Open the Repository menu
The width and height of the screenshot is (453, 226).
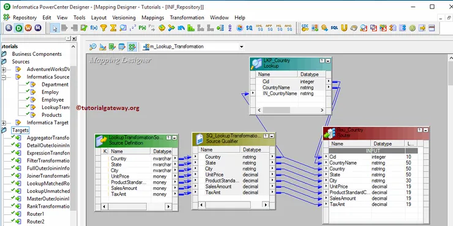[x=25, y=18]
